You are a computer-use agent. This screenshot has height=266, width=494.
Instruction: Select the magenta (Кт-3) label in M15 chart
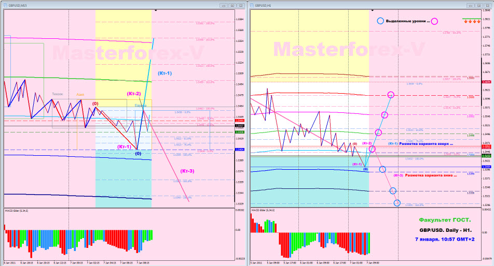click(x=187, y=171)
